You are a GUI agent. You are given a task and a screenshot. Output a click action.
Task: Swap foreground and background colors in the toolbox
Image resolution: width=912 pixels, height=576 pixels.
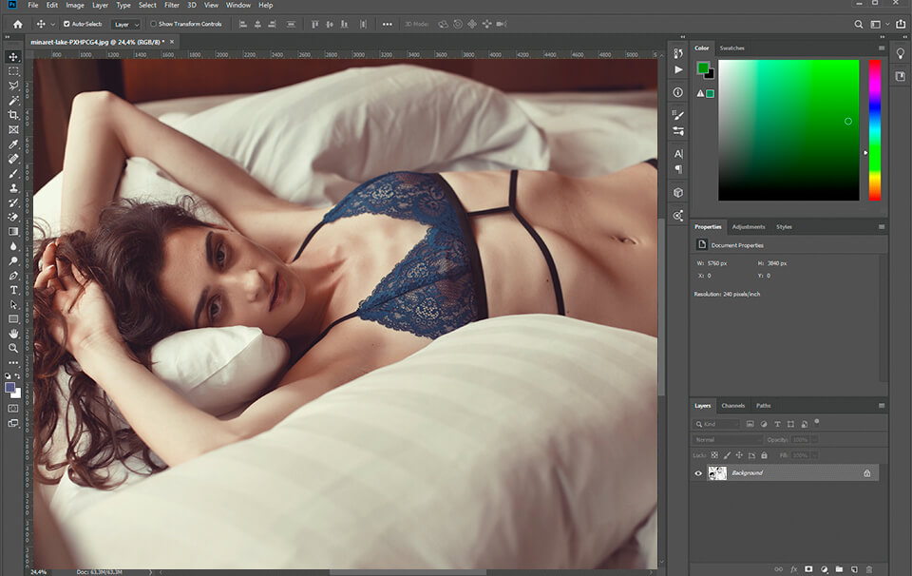[17, 375]
